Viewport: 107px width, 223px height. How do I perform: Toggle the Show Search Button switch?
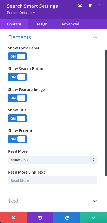(x=17, y=77)
